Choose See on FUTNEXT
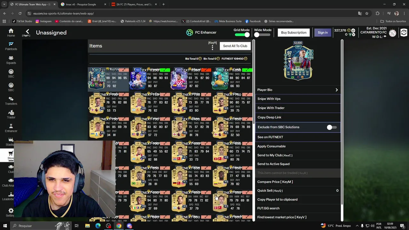This screenshot has width=409, height=230. click(298, 137)
